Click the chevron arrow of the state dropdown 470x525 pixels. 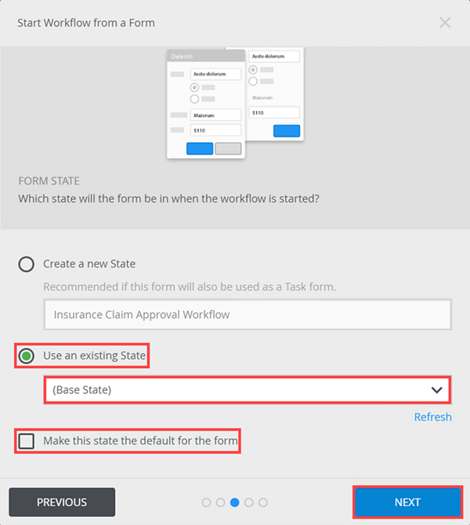437,389
